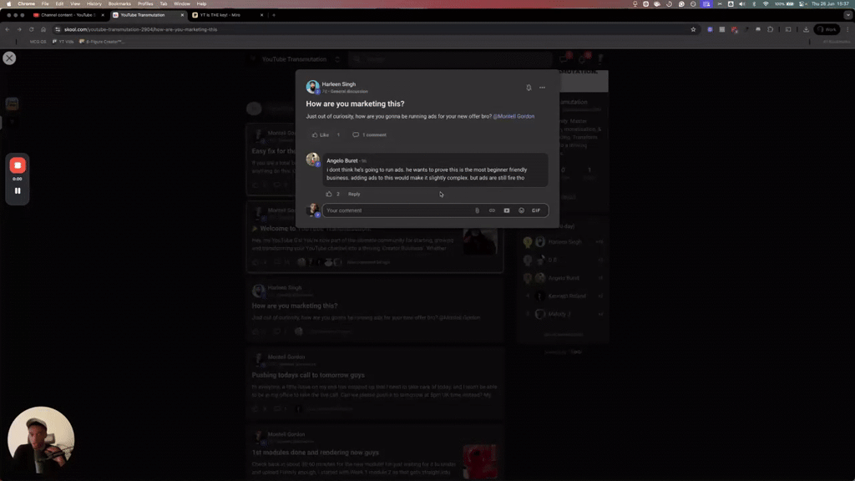
Task: Open the '1st modules done and rendering' post
Action: (x=315, y=453)
